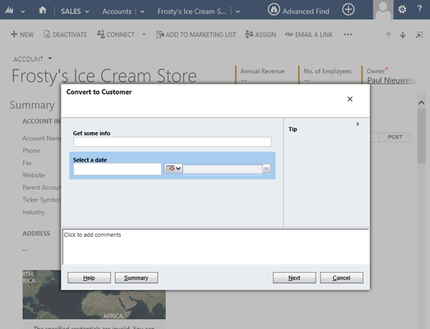The width and height of the screenshot is (430, 329).
Task: Click the Summary button in dialog
Action: tap(136, 278)
